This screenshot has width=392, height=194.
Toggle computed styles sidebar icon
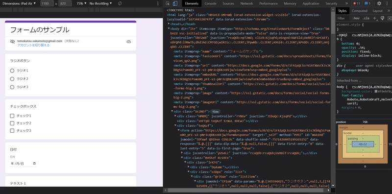pos(390,18)
